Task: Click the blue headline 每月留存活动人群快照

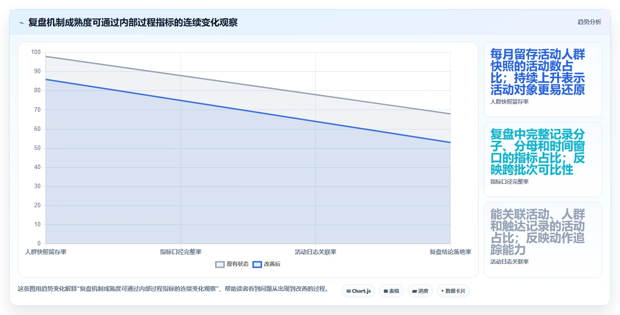Action: pyautogui.click(x=538, y=72)
